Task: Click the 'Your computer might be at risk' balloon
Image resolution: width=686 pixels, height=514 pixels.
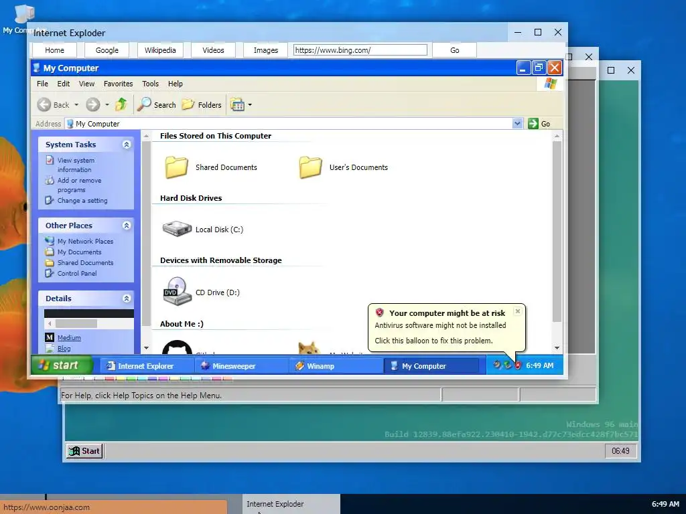Action: pyautogui.click(x=447, y=327)
